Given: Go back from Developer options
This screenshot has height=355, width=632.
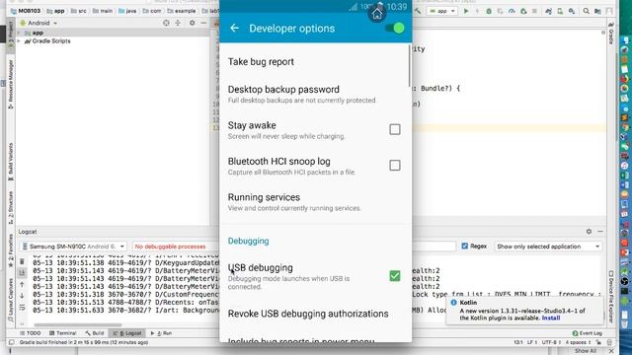Looking at the screenshot, I should (234, 29).
